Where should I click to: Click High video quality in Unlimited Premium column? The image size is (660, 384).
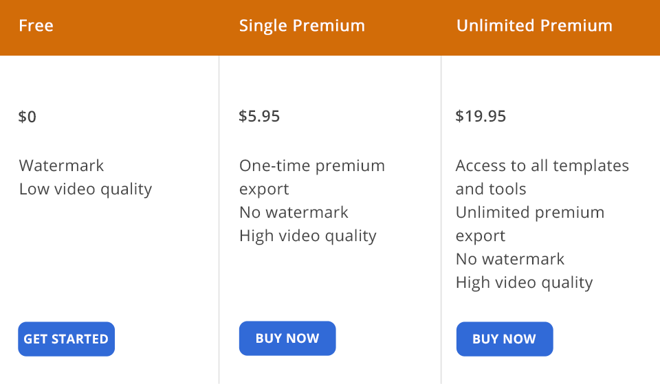[524, 282]
